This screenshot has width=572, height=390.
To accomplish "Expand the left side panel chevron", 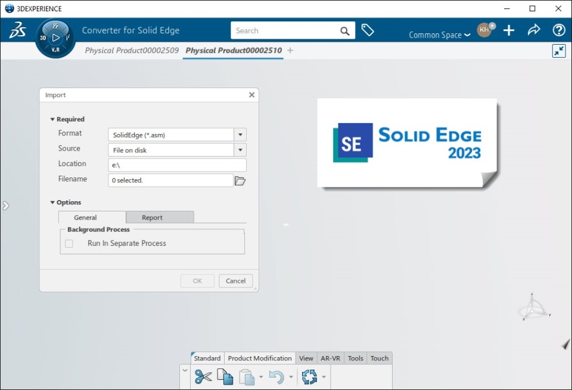I will click(5, 206).
